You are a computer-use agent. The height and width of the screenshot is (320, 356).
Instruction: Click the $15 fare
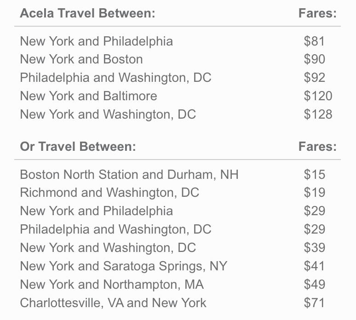click(x=314, y=174)
